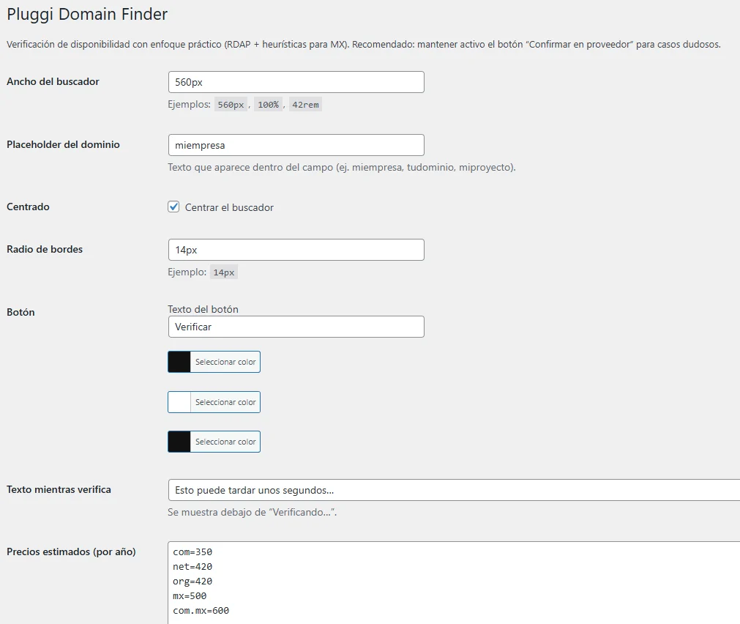The width and height of the screenshot is (740, 624).
Task: Click inside the Precios estimados textarea
Action: click(454, 581)
